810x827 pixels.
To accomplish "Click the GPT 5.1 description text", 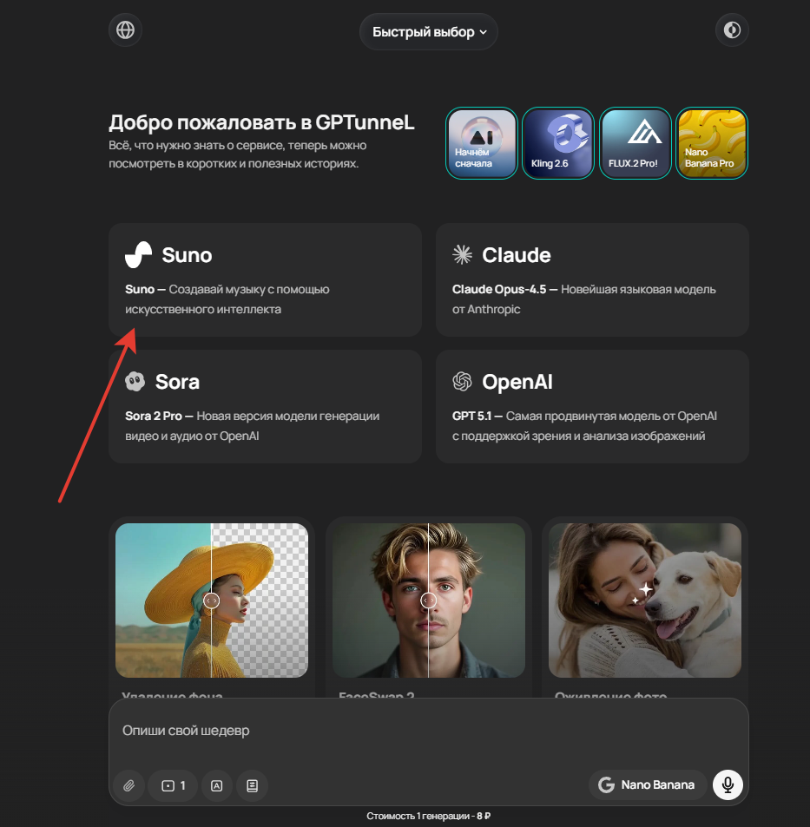I will click(x=584, y=425).
